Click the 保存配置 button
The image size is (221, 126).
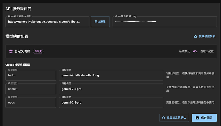(204, 118)
